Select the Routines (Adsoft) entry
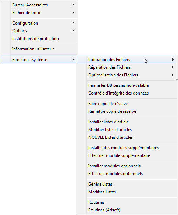 pos(127,210)
